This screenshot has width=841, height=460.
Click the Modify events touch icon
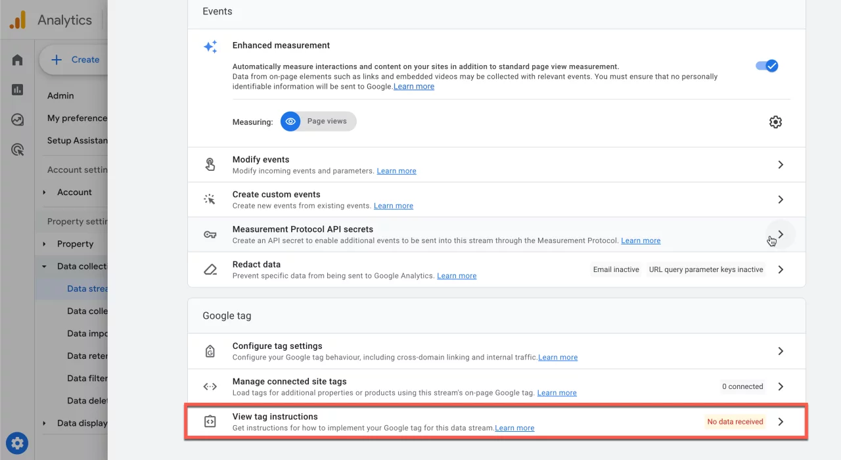[210, 164]
